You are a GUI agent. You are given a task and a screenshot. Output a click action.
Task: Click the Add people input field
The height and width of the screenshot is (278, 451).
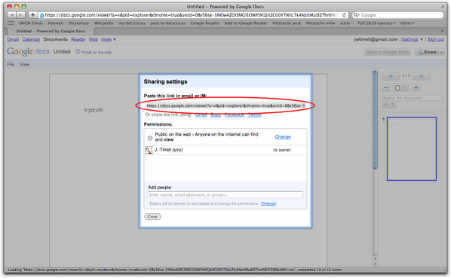(226, 195)
